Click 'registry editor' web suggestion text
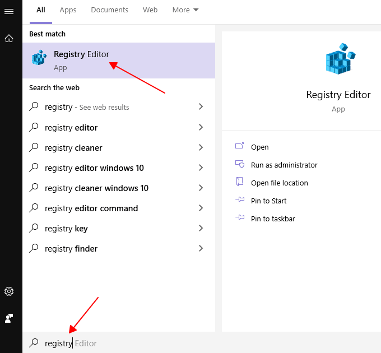Image resolution: width=381 pixels, height=353 pixels. tap(71, 128)
